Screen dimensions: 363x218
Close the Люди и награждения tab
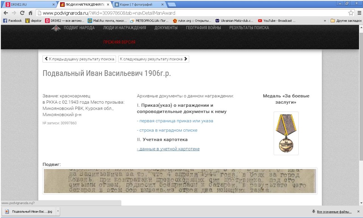click(x=108, y=5)
